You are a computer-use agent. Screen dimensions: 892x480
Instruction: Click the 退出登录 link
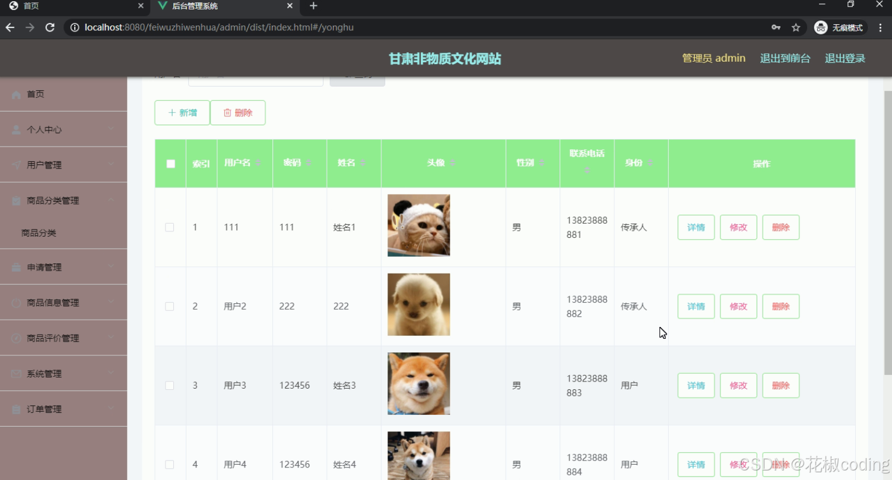[x=845, y=58]
